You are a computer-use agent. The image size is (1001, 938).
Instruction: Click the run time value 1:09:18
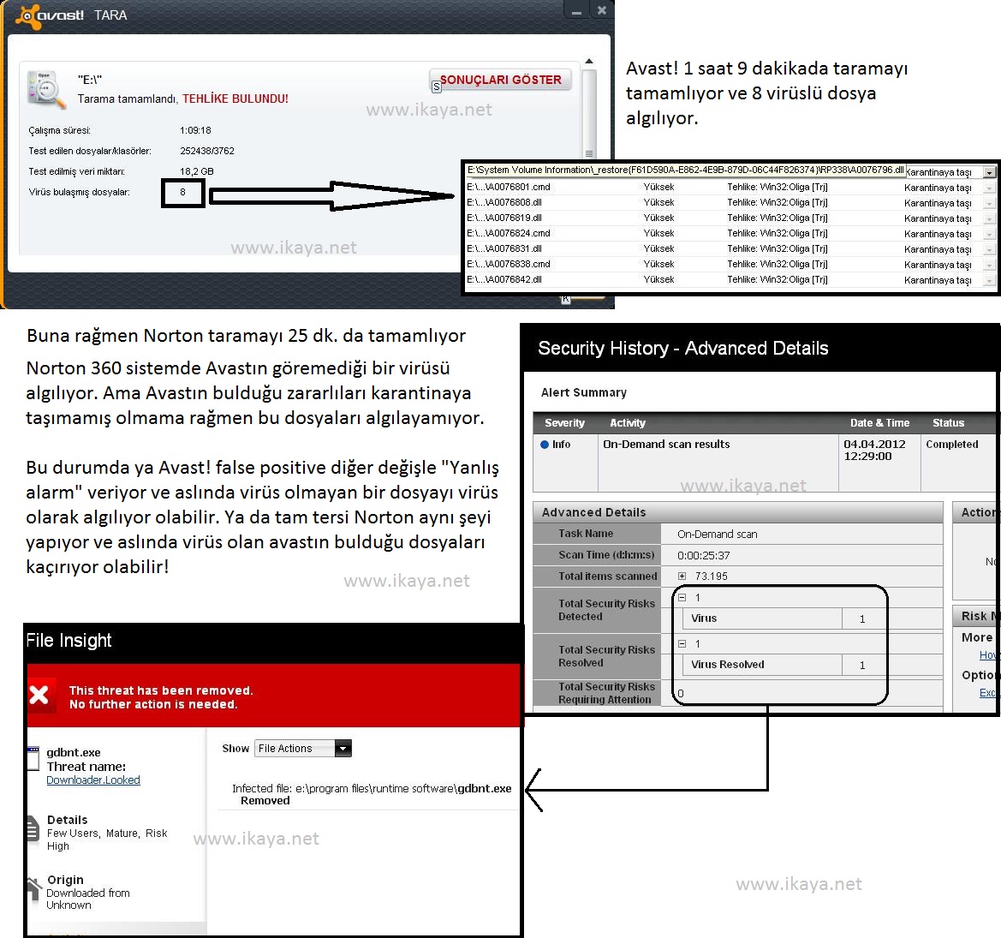click(195, 130)
